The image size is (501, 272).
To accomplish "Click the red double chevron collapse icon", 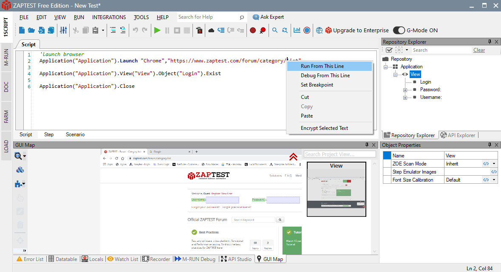I will (x=293, y=157).
